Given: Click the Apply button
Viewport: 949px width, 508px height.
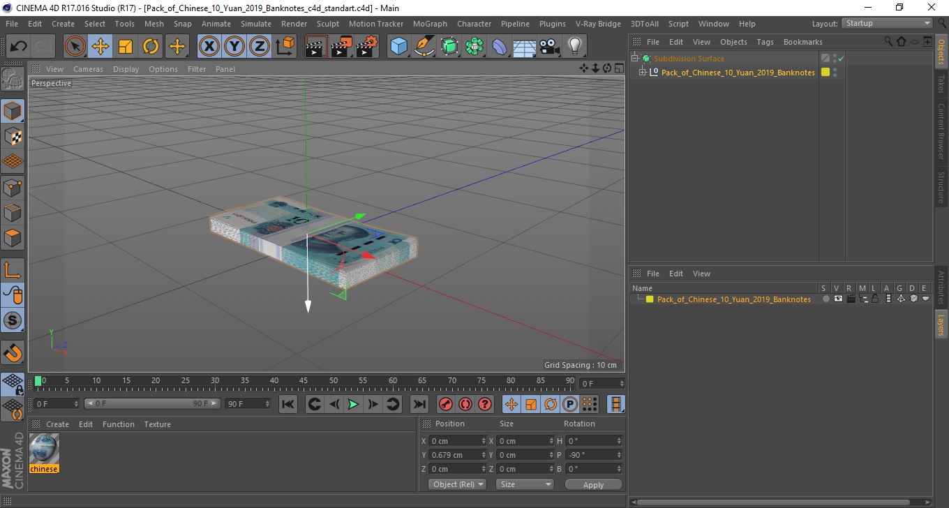Looking at the screenshot, I should click(593, 484).
